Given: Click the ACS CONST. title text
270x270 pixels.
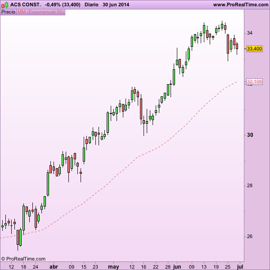Looking at the screenshot, I should tap(26, 4).
